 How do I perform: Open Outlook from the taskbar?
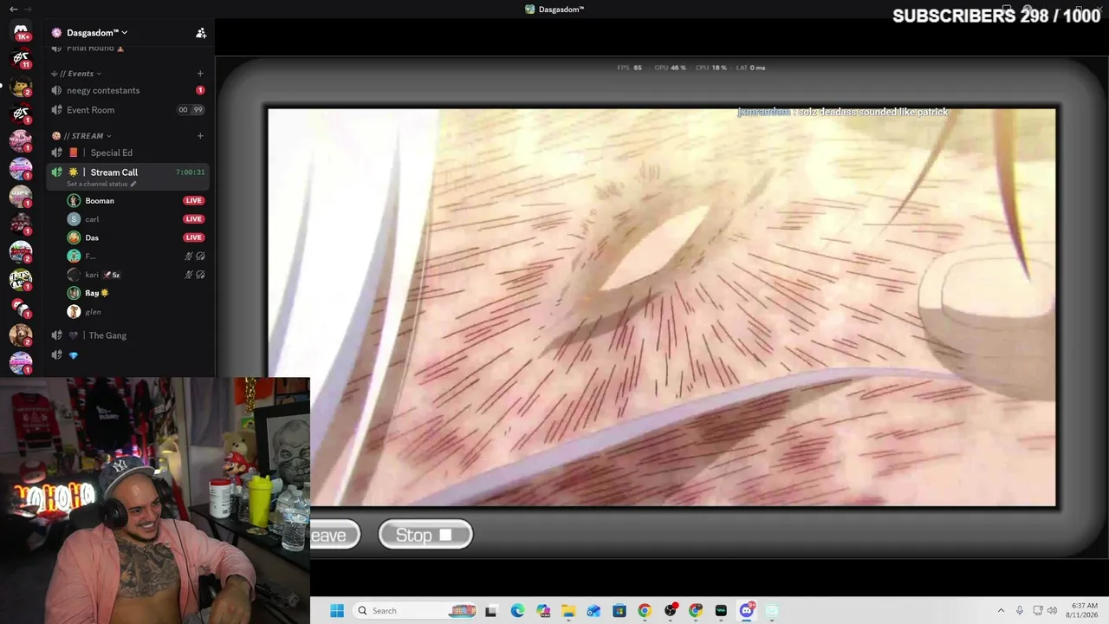pyautogui.click(x=593, y=611)
